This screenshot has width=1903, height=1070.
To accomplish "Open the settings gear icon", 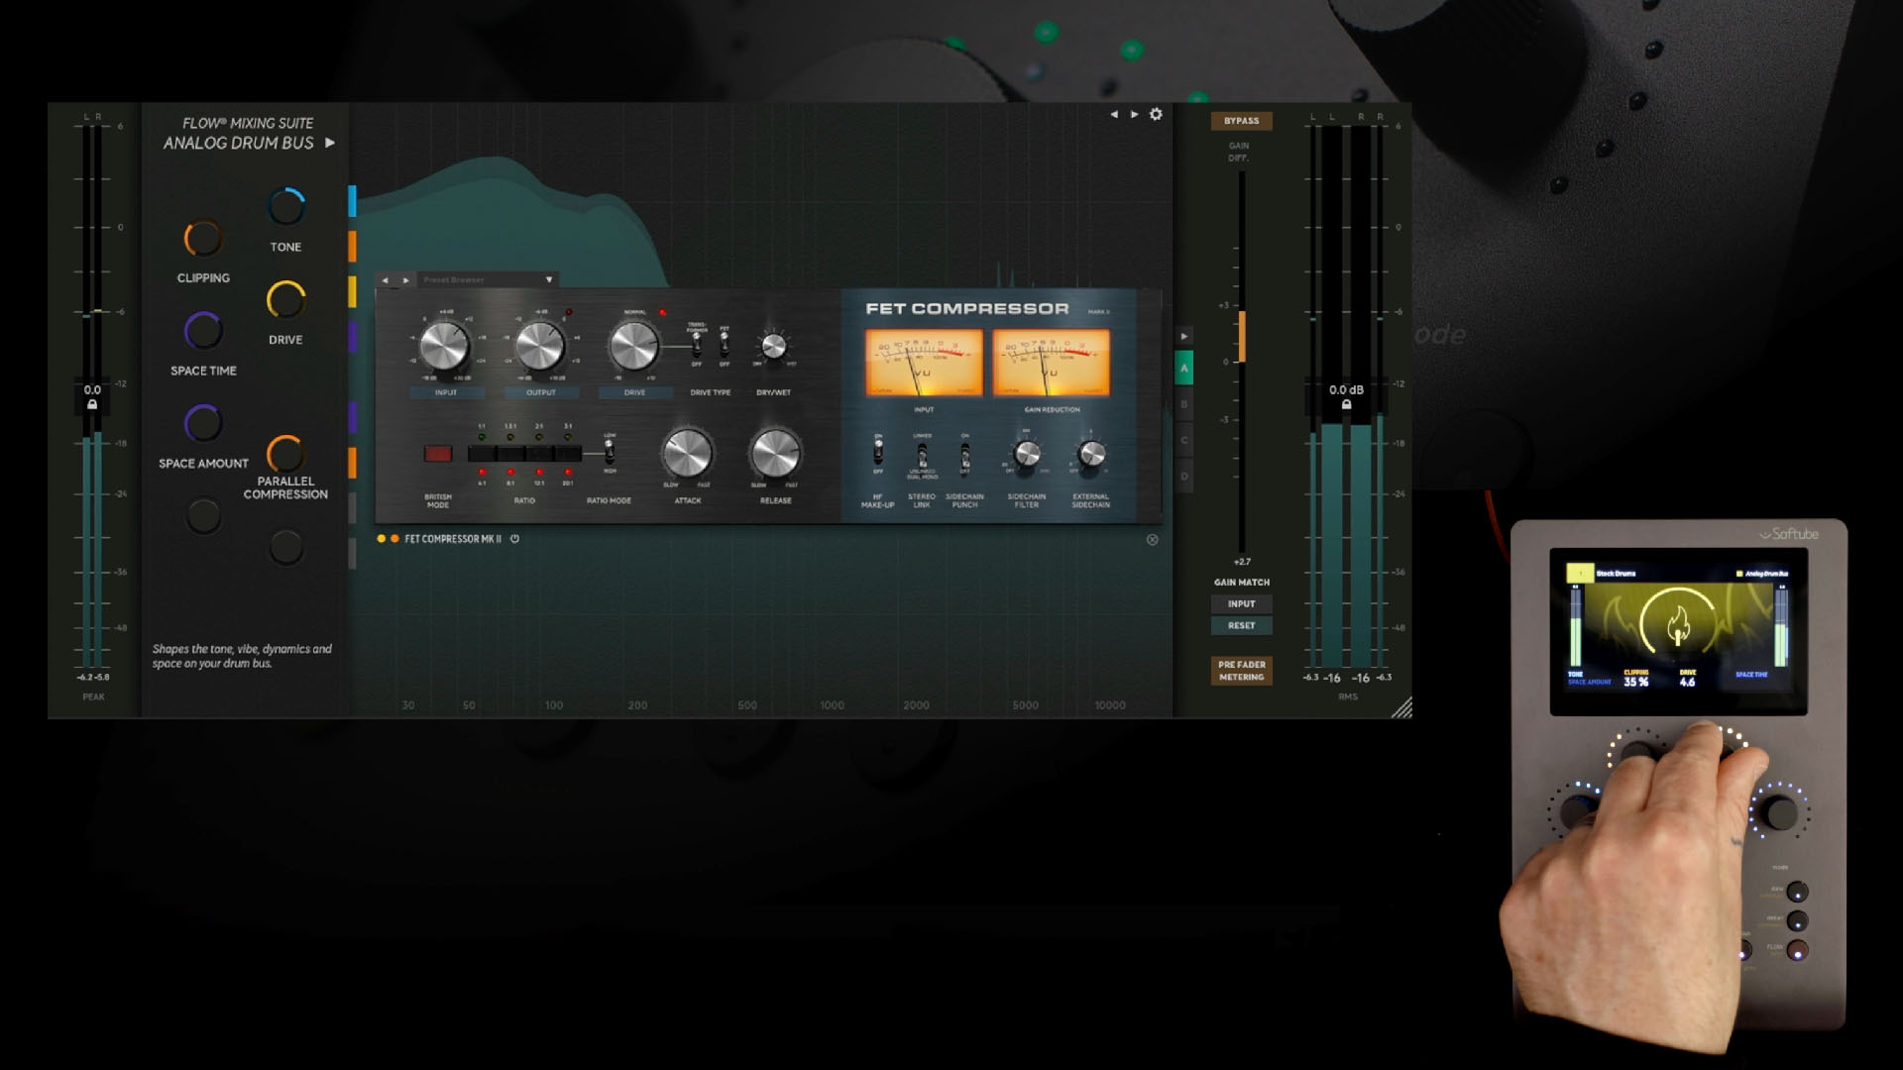I will [1156, 115].
